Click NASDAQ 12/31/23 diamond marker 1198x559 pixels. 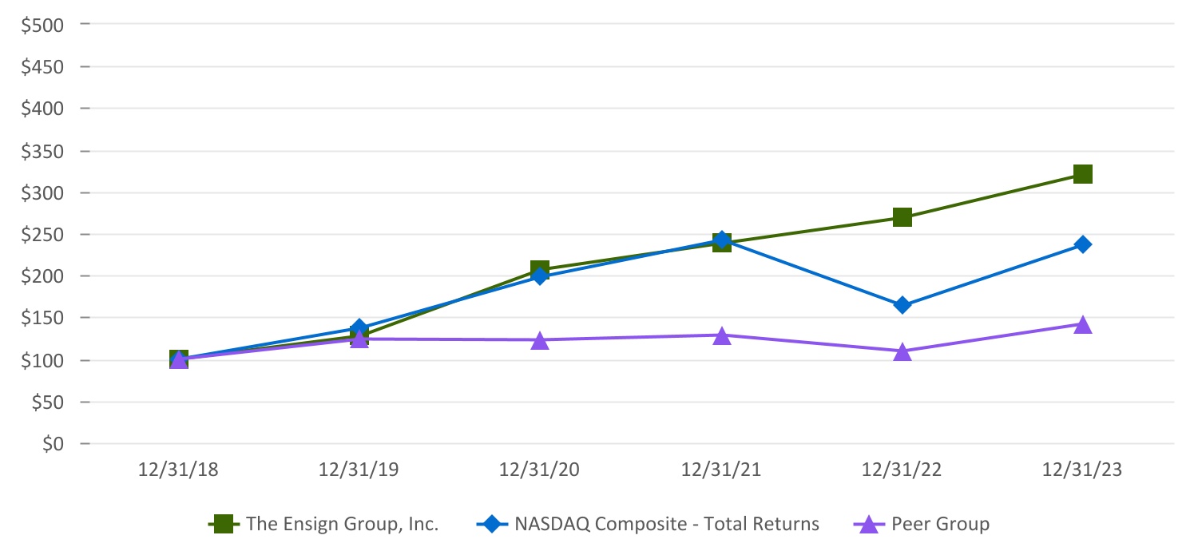[x=1083, y=244]
